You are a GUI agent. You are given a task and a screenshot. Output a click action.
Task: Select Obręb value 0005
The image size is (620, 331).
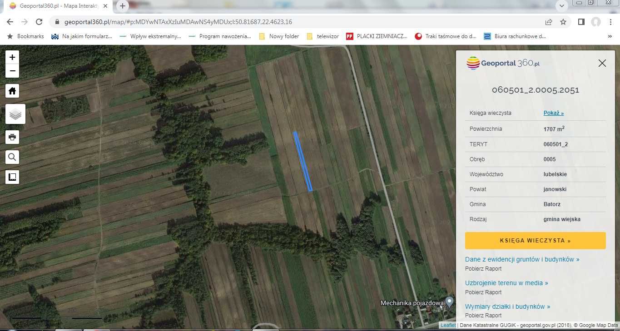point(550,159)
